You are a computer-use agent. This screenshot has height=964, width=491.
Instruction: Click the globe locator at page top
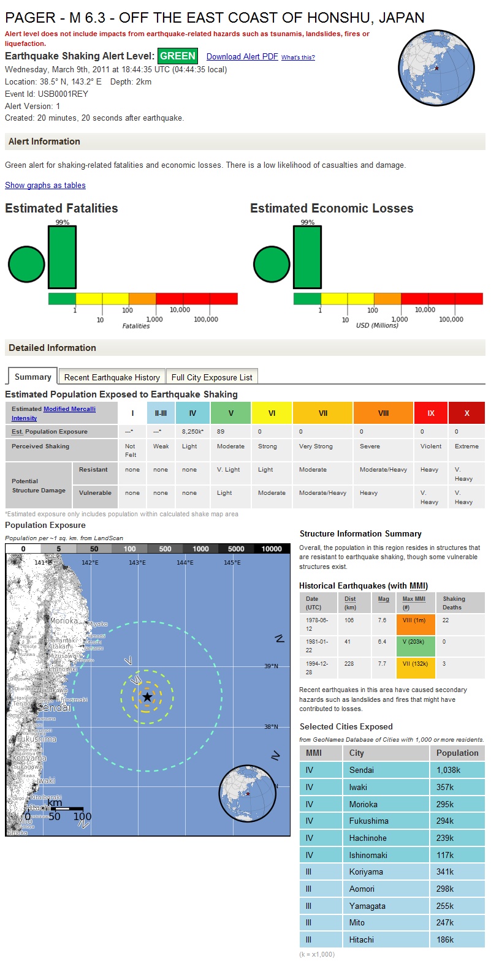pos(436,67)
